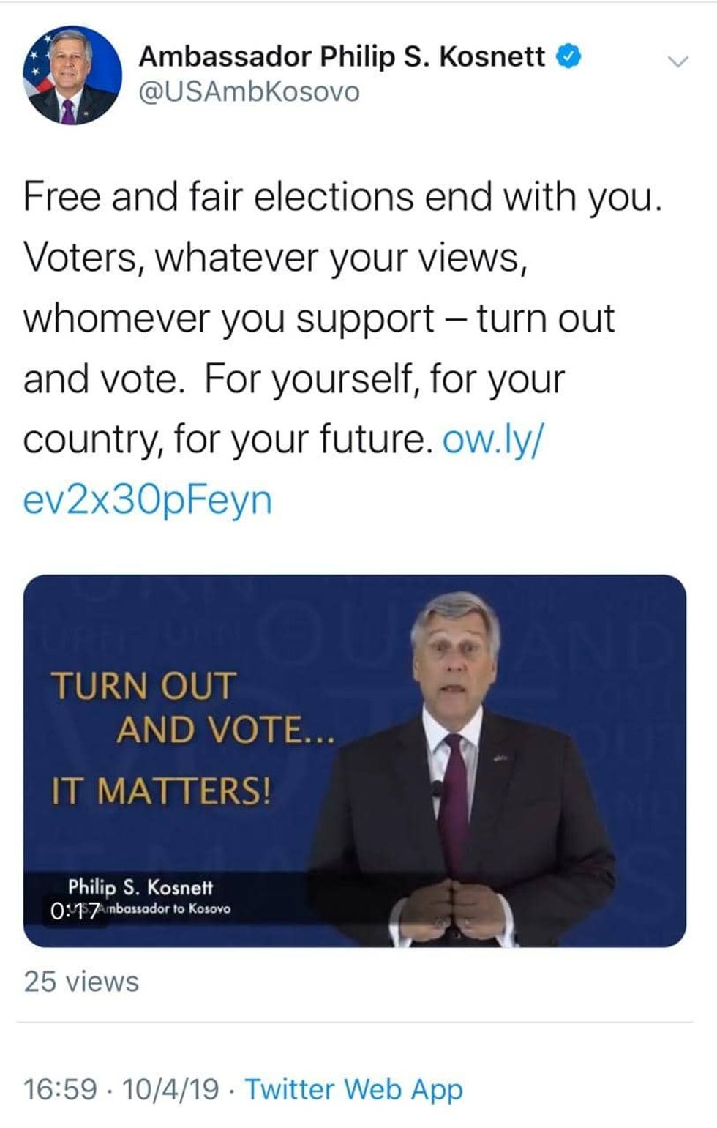This screenshot has height=1128, width=717.
Task: Click the 0:17 video duration badge
Action: coord(75,911)
